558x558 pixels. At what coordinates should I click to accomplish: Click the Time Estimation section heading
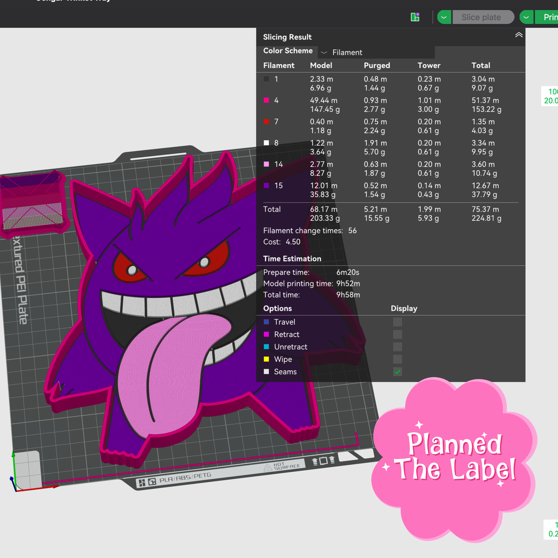click(x=292, y=259)
